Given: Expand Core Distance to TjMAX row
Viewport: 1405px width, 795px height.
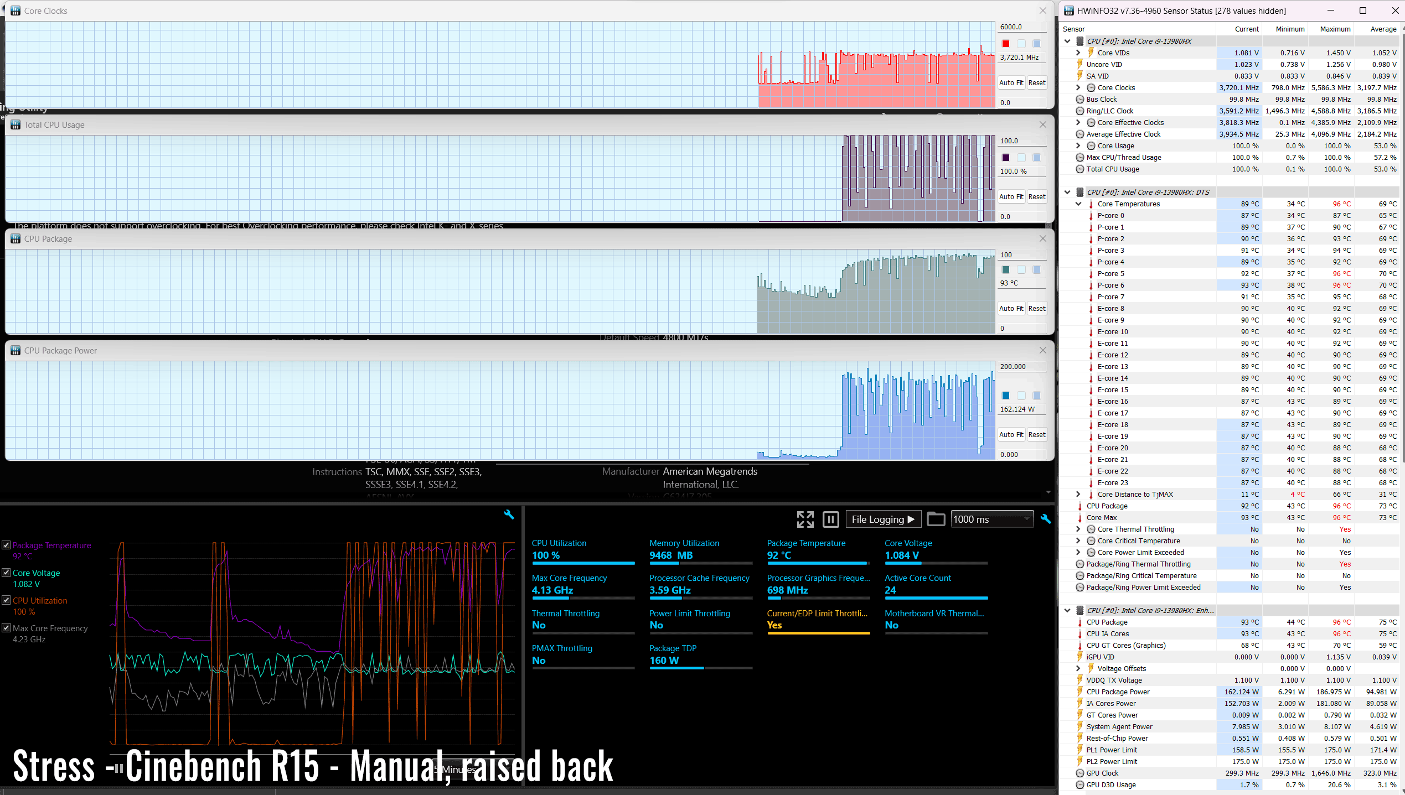Looking at the screenshot, I should (x=1078, y=495).
